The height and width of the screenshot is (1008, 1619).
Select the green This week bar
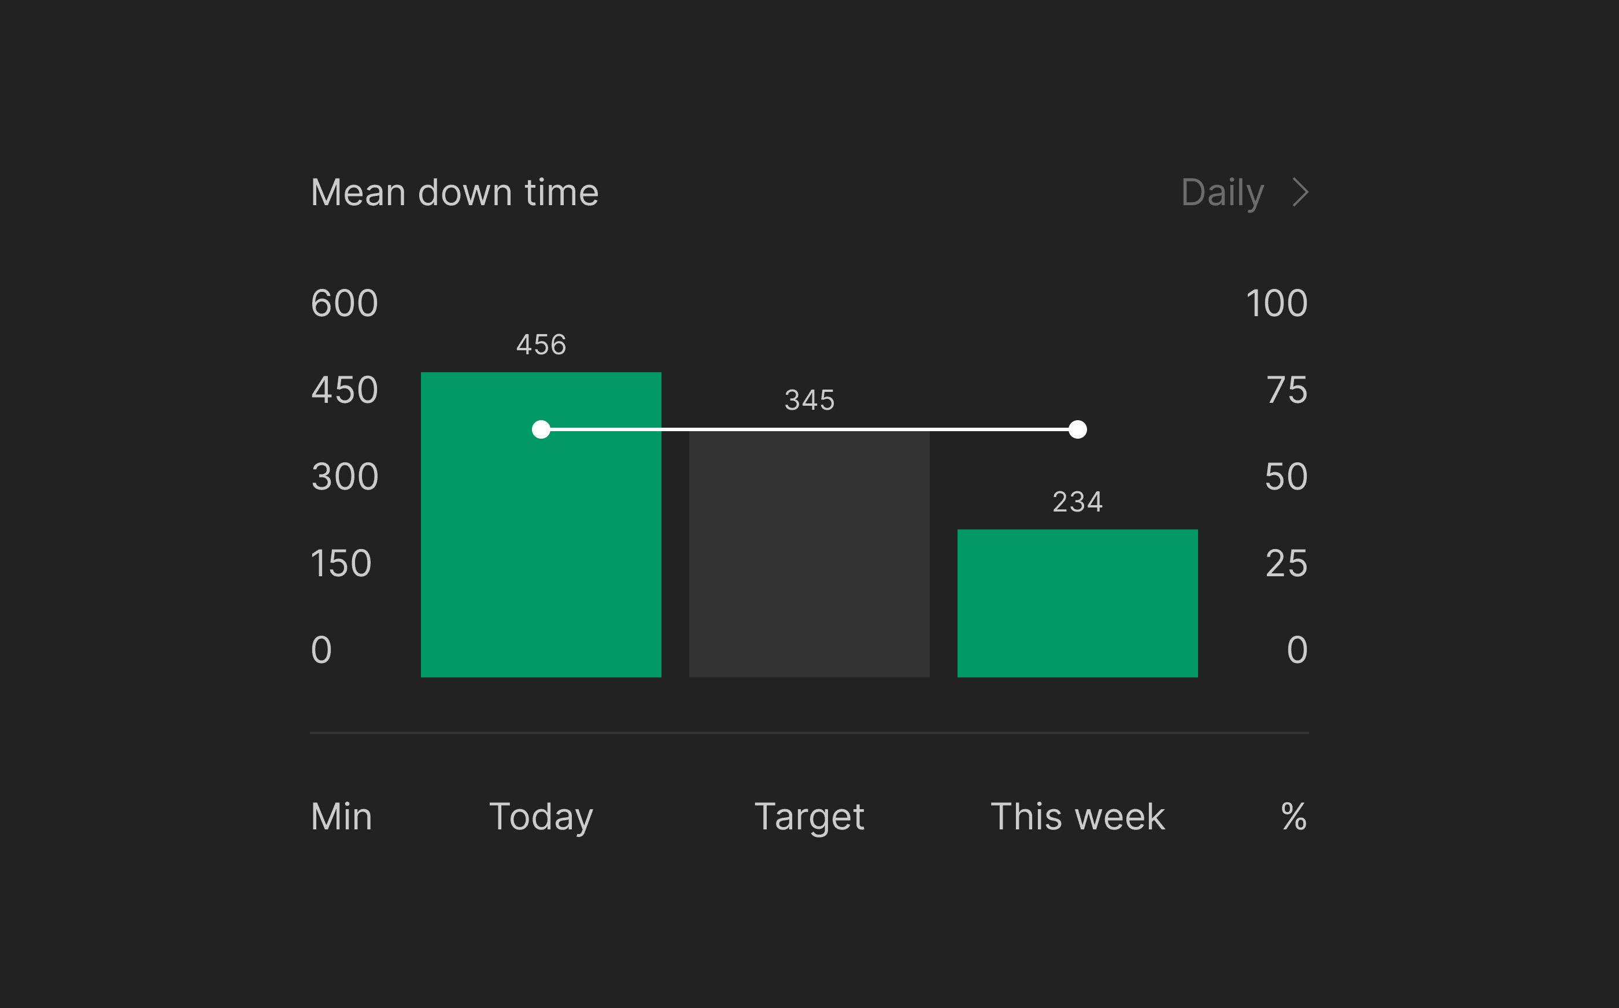point(1078,603)
